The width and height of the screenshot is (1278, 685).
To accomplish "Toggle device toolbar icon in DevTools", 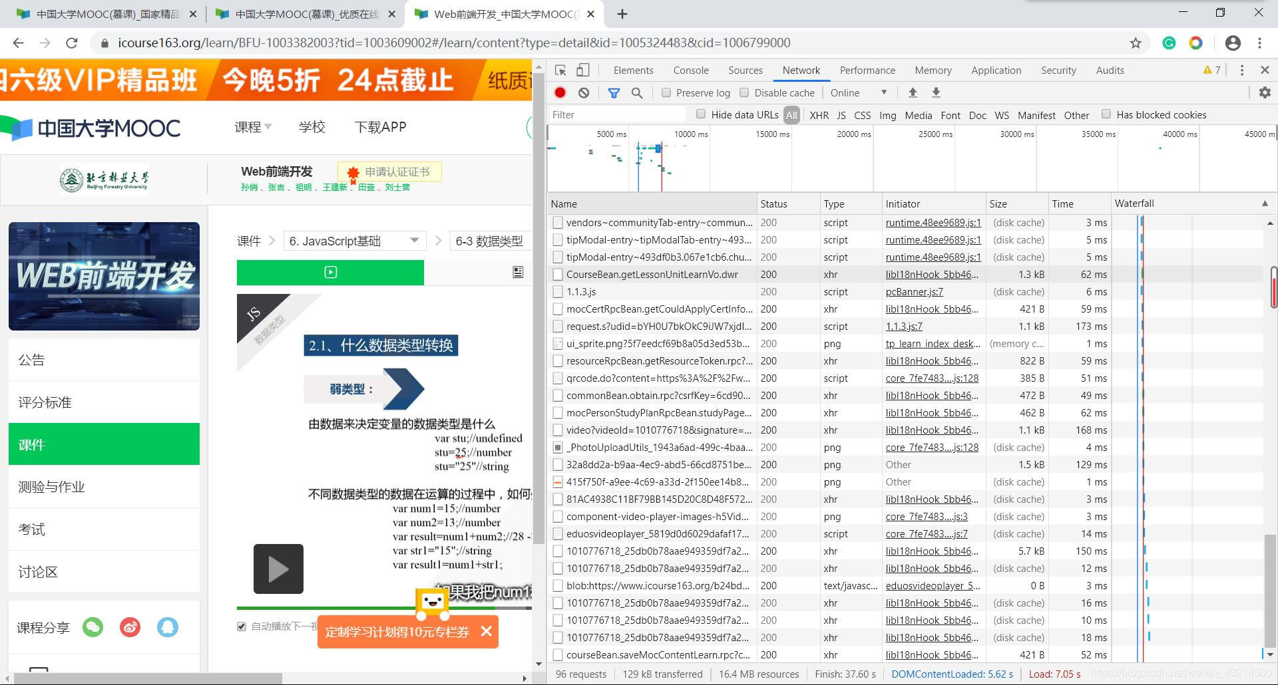I will 582,70.
